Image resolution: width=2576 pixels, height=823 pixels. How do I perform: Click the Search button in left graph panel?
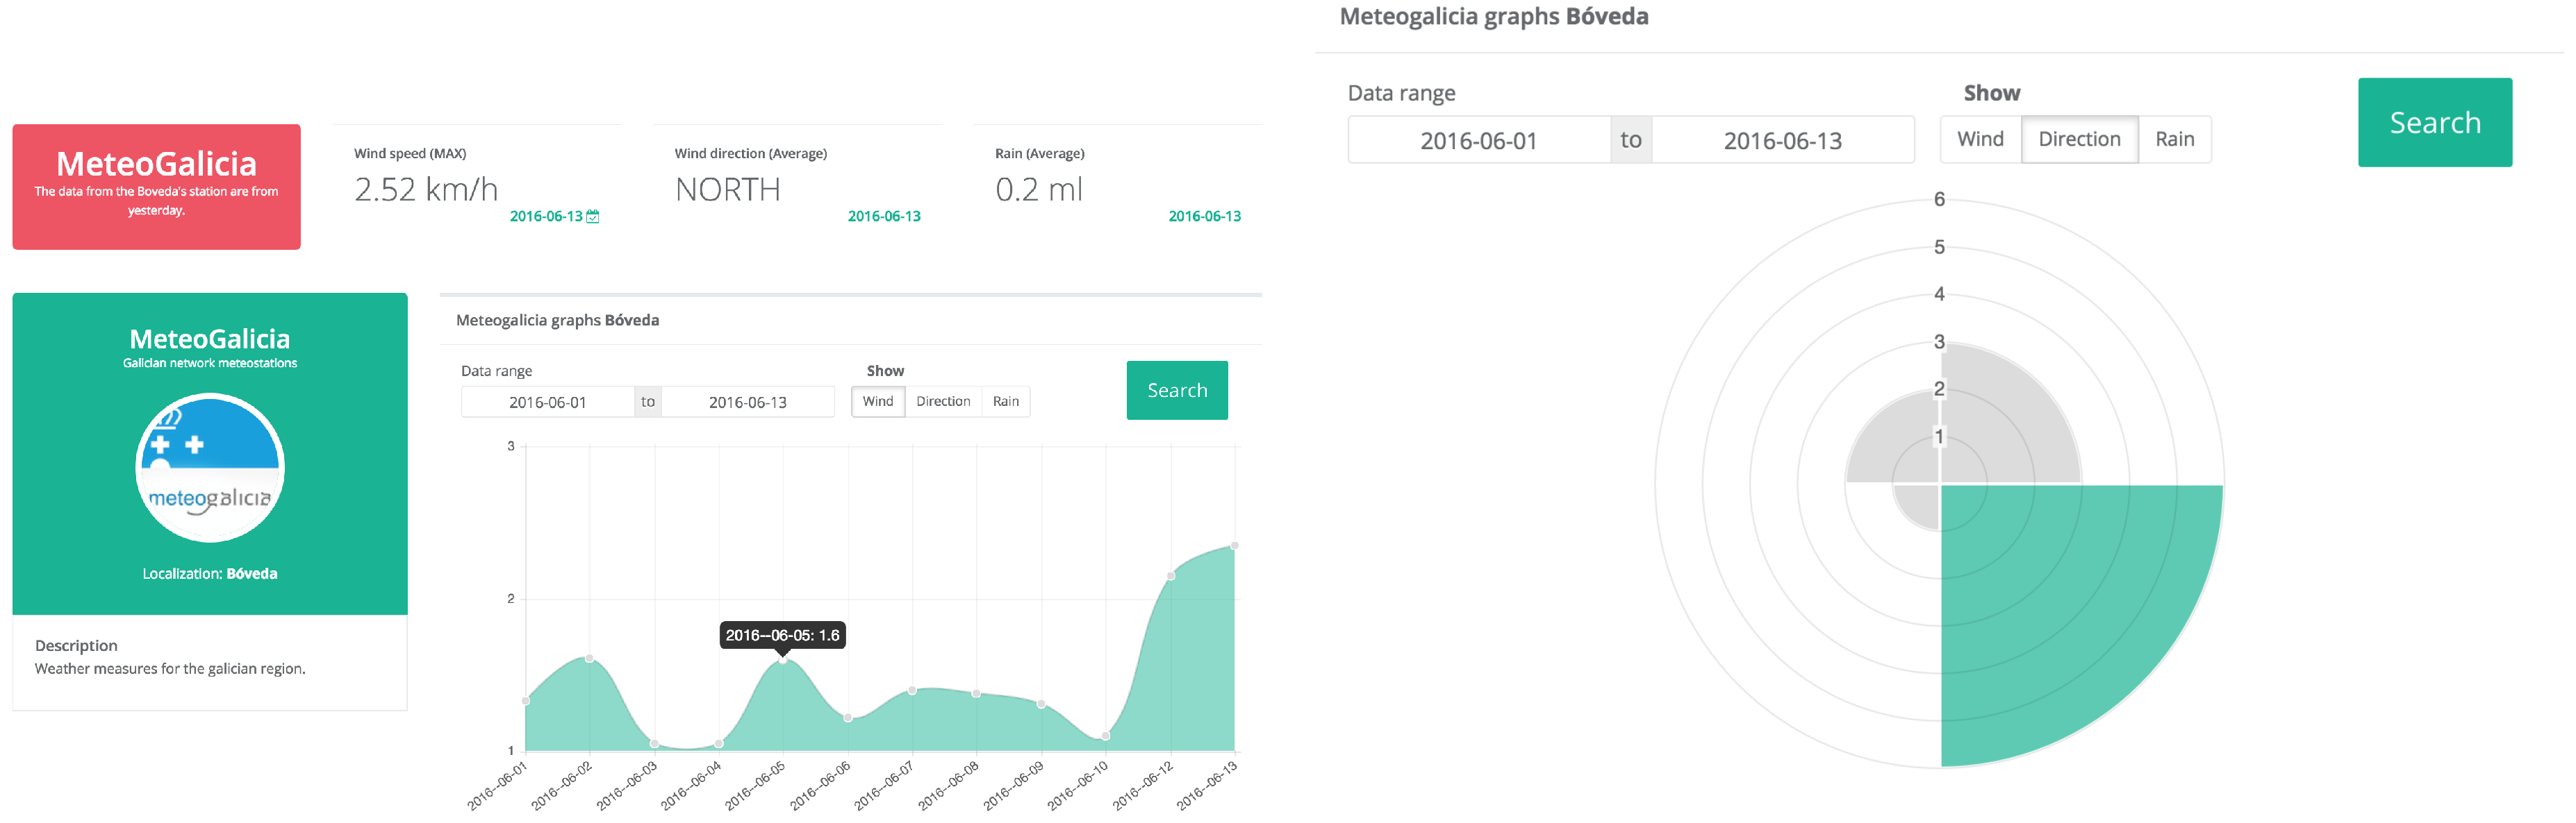(1177, 391)
